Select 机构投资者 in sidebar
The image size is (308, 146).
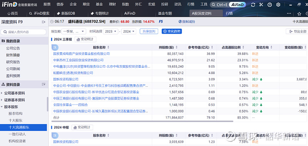point(17,141)
